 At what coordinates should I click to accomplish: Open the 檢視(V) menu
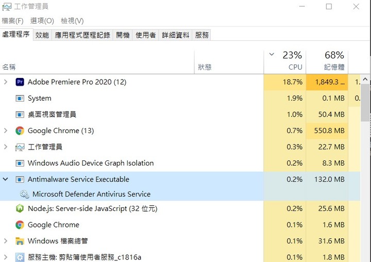[x=72, y=21]
